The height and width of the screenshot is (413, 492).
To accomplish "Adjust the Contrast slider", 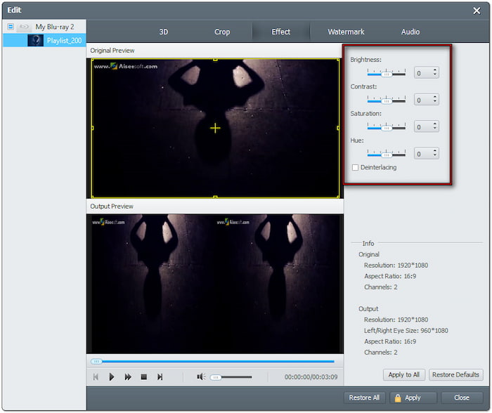I will tap(387, 100).
